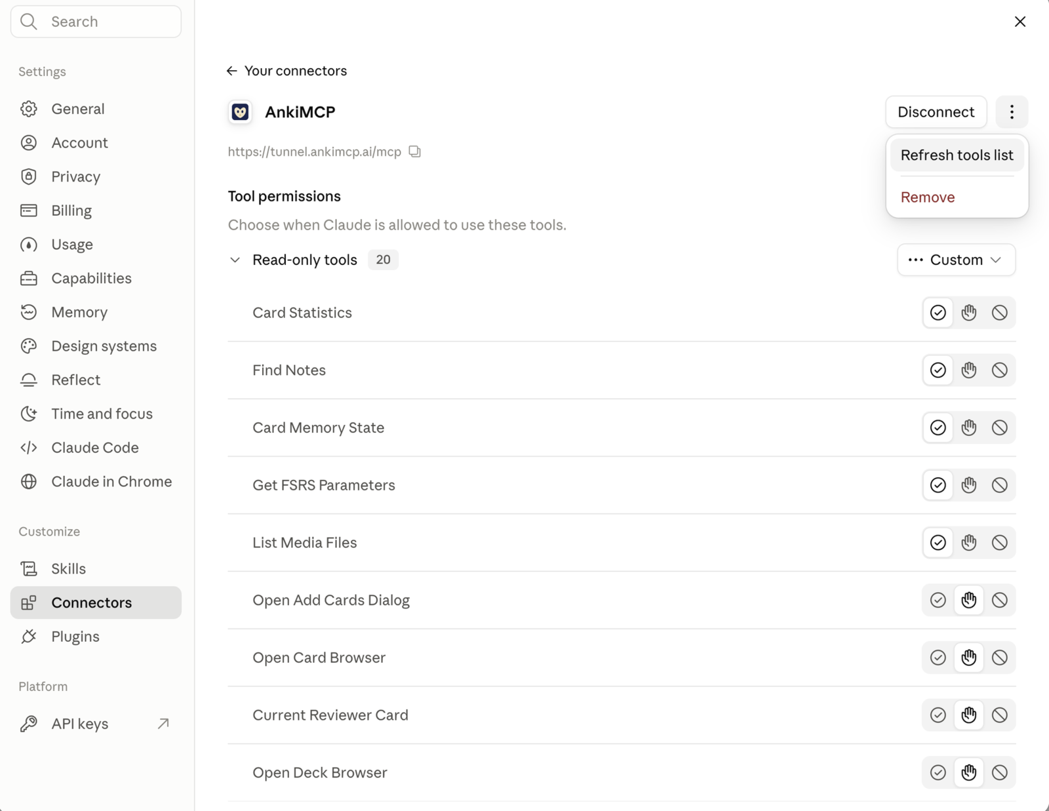Open the Custom permissions dropdown
The height and width of the screenshot is (811, 1049).
coord(956,260)
